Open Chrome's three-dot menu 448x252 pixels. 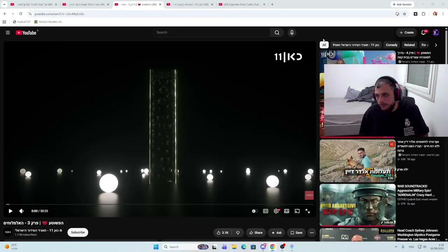(443, 14)
